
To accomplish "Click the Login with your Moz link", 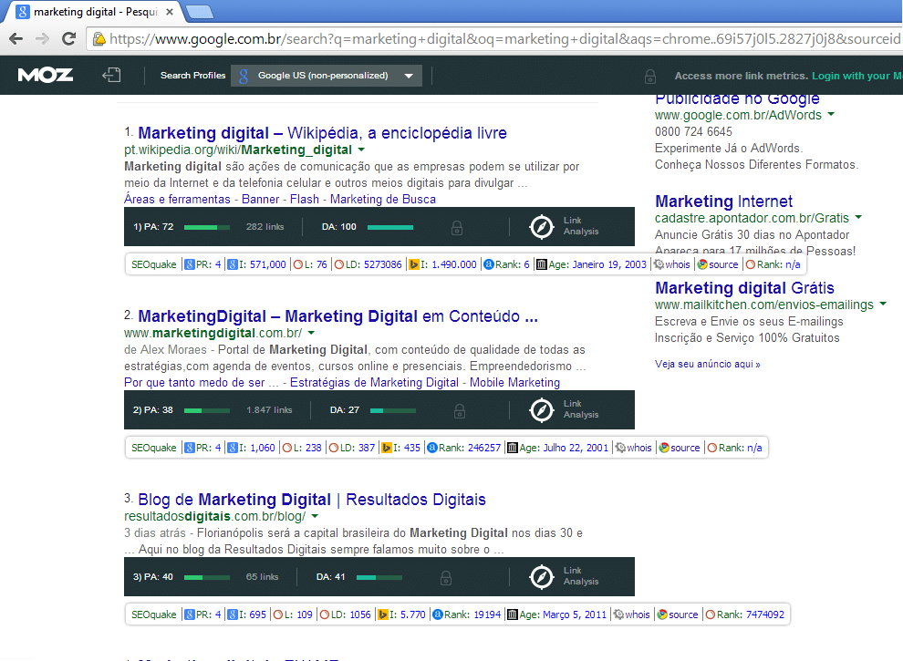I will (x=856, y=76).
